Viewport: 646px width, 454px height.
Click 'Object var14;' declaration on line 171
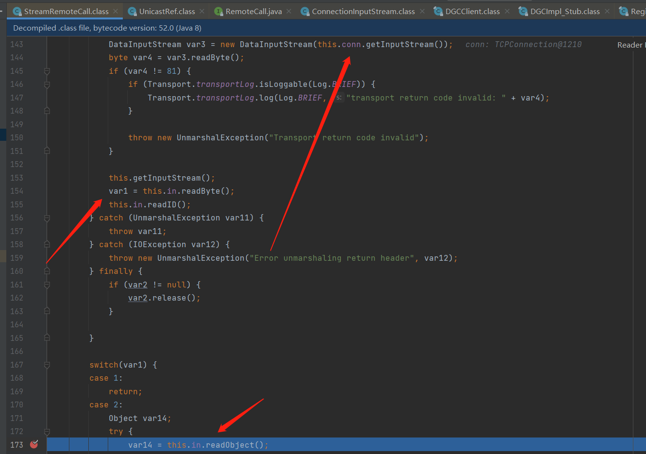pos(140,418)
